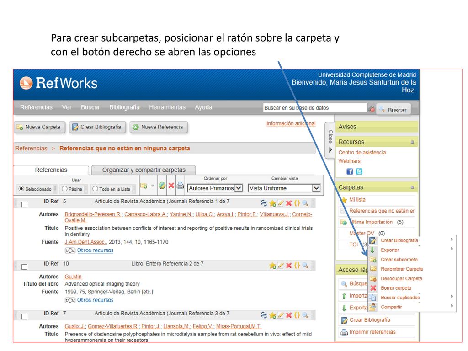The height and width of the screenshot is (351, 468).
Task: Tick the checkbox for reference ID 10
Action: coord(25,267)
